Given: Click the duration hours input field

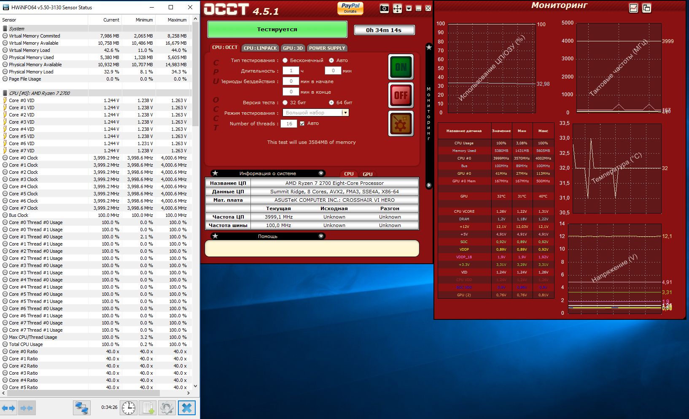Looking at the screenshot, I should point(291,70).
